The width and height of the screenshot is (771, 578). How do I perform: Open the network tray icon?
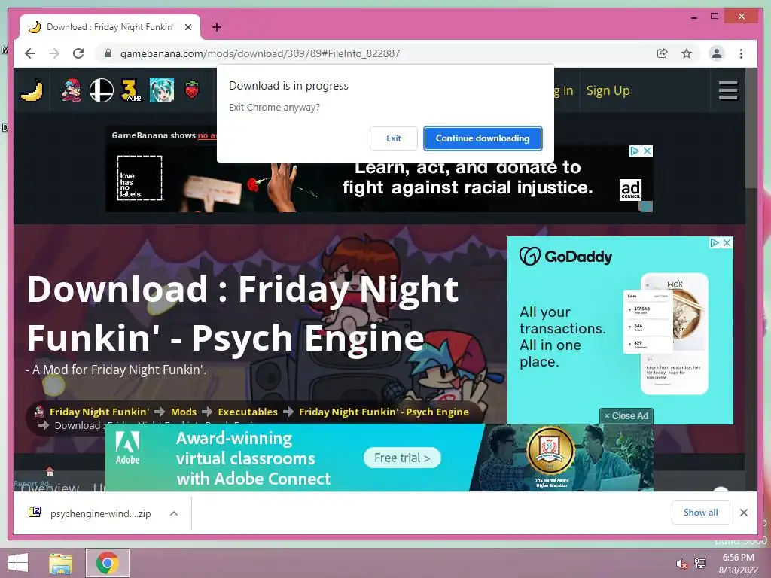click(x=700, y=564)
